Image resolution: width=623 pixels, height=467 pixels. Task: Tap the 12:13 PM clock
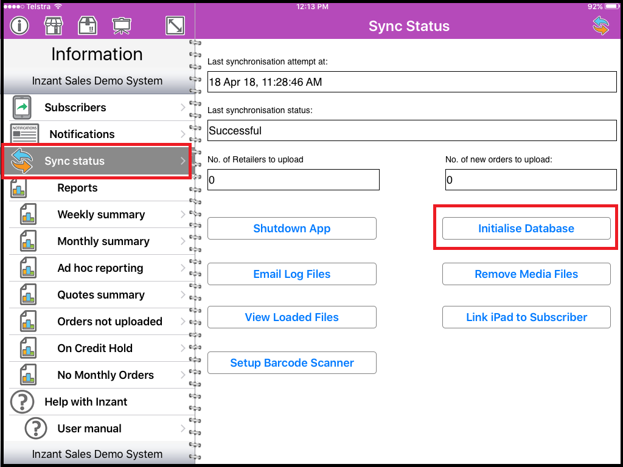pos(312,7)
